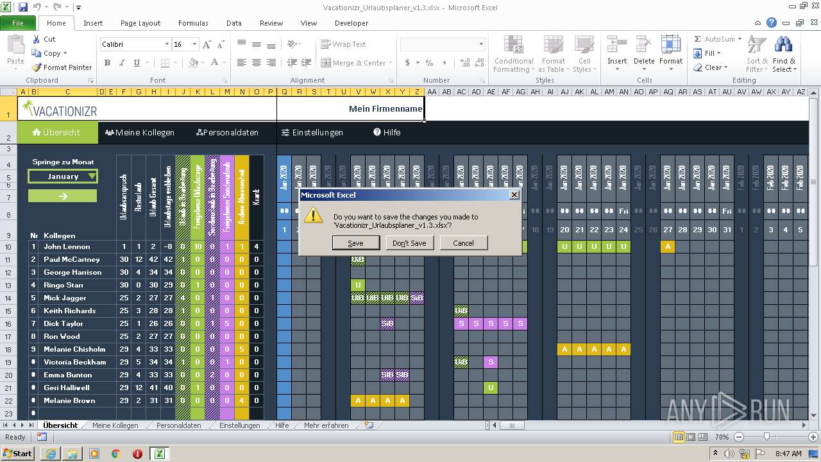Click the Fill Color bucket
The width and height of the screenshot is (821, 462).
tap(193, 63)
